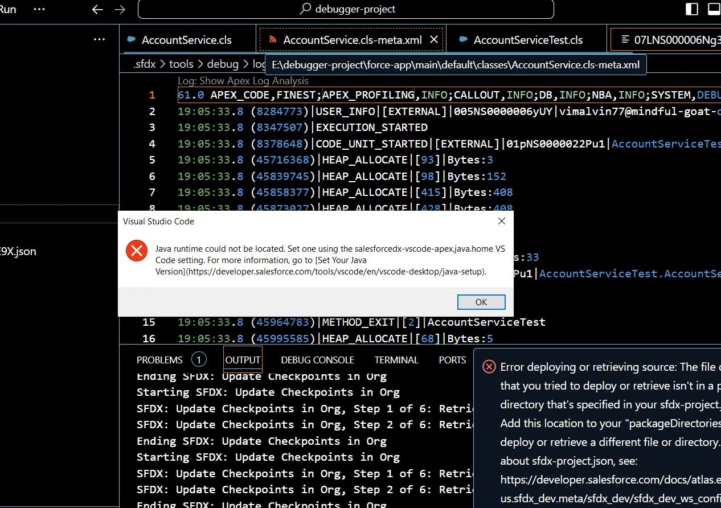Toggle the panel layout icon

714,9
